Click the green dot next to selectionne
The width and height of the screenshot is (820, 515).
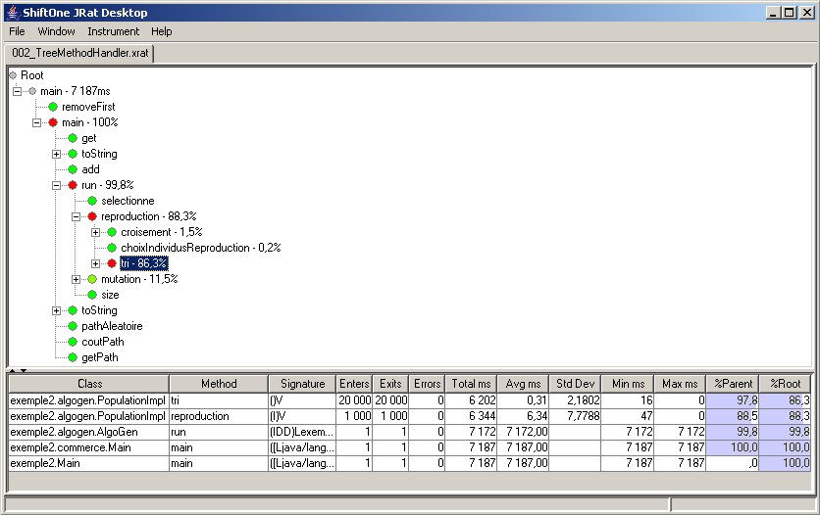[x=91, y=201]
